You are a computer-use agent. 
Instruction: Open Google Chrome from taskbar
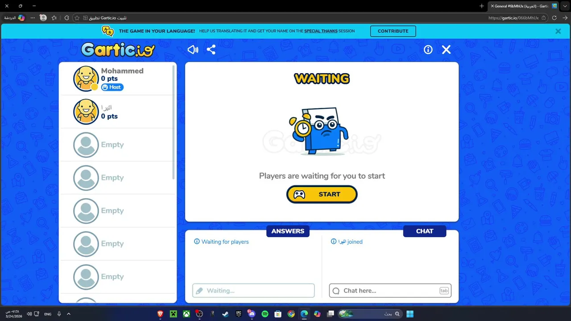coord(291,314)
